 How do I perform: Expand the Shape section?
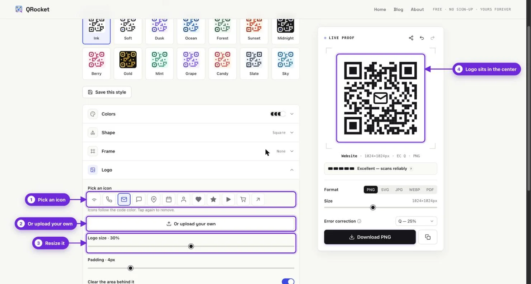191,133
